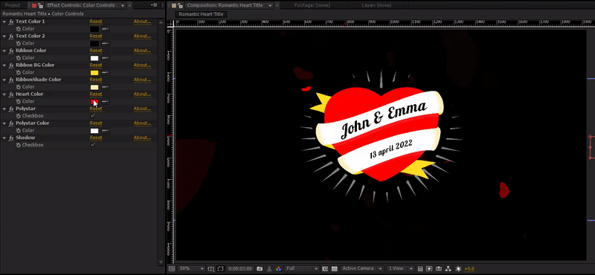595x275 pixels.
Task: Take a snapshot with the camera icon
Action: point(260,268)
